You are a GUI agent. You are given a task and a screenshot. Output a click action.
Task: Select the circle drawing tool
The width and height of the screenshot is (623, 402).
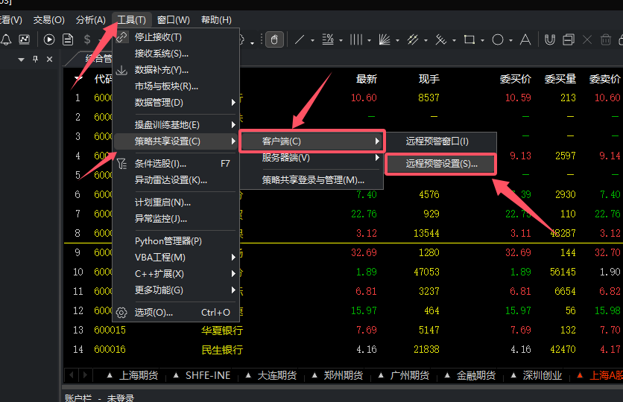(x=498, y=39)
